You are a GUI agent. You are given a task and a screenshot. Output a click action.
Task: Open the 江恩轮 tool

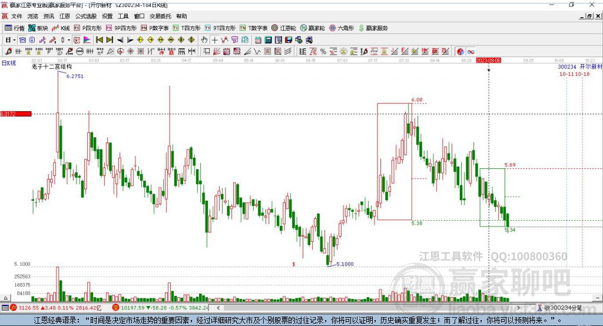click(284, 28)
